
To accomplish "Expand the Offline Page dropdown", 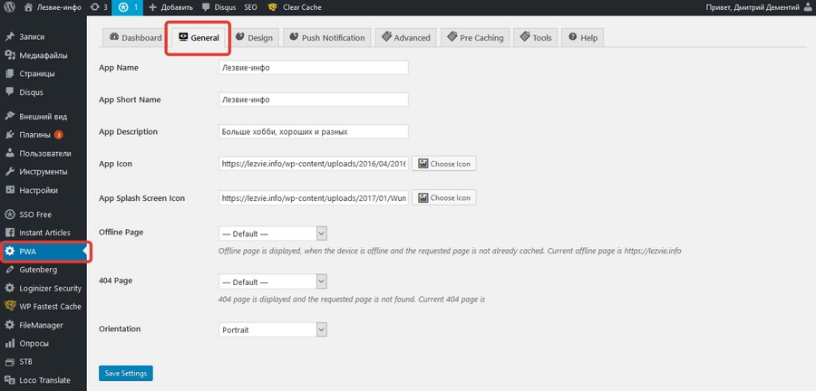I will (x=273, y=234).
